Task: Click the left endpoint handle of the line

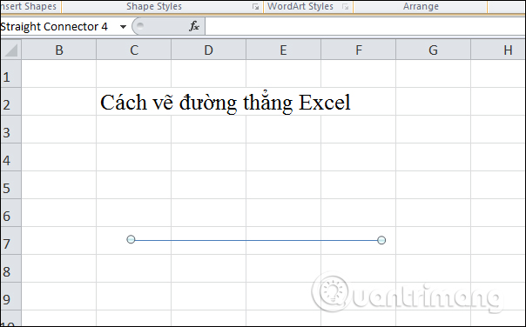Action: coord(131,239)
